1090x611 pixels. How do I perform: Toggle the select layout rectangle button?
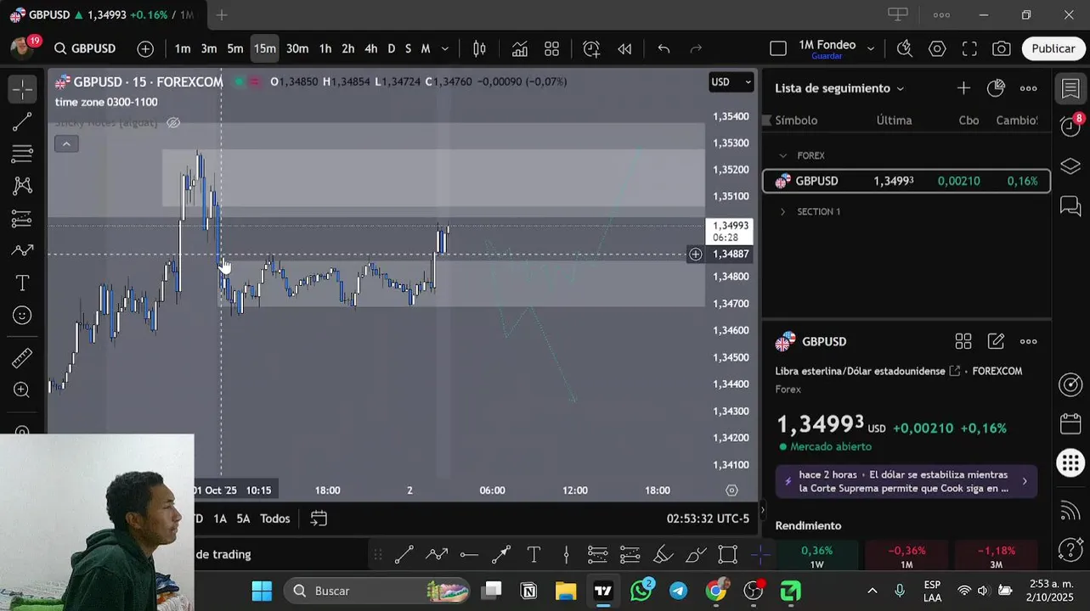tap(778, 48)
